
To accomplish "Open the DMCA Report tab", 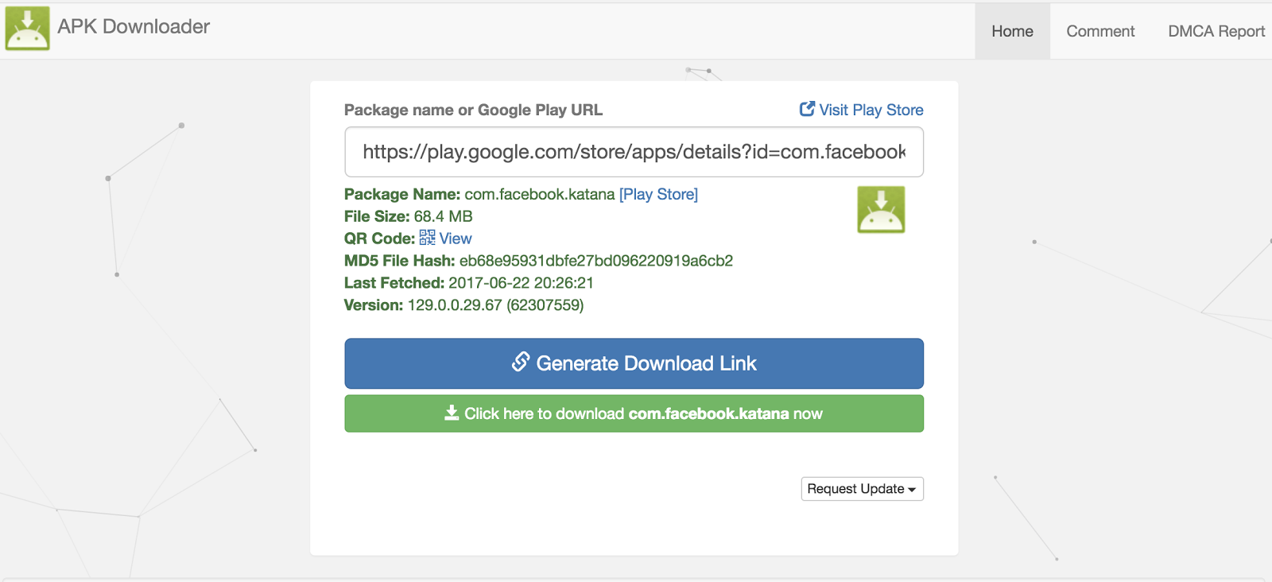I will pyautogui.click(x=1216, y=31).
